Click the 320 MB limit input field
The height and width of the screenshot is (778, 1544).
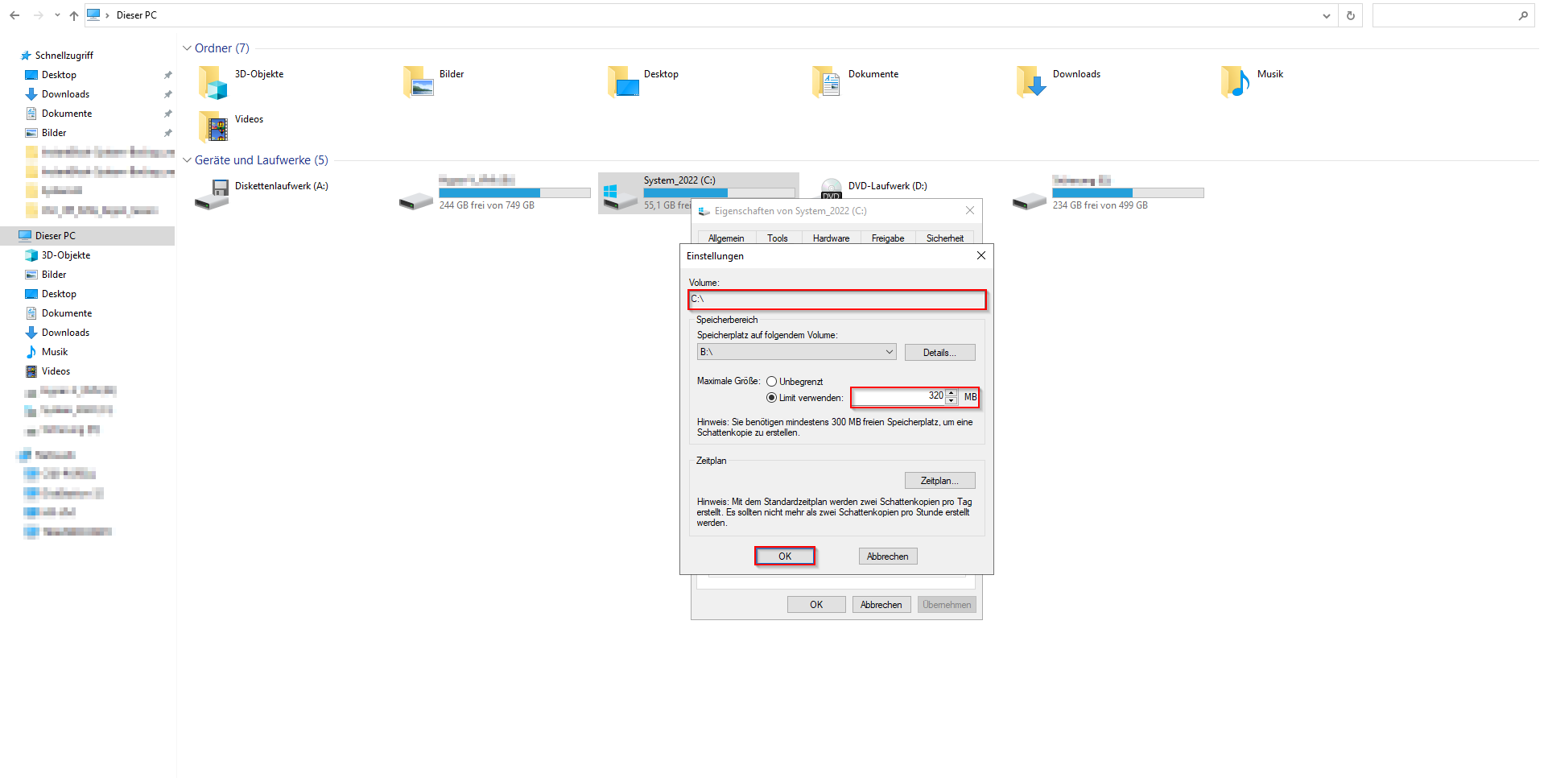[x=898, y=396]
